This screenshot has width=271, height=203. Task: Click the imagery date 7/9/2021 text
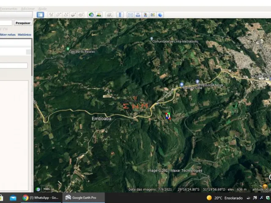(150, 189)
